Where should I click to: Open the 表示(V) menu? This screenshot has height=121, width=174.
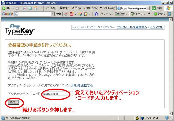[x=76, y=8]
